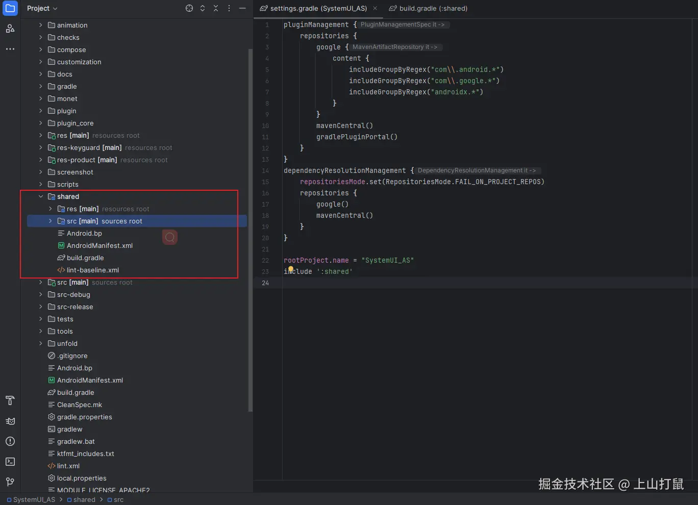The image size is (698, 505).
Task: Show more tool windows via ellipsis icon
Action: [10, 49]
